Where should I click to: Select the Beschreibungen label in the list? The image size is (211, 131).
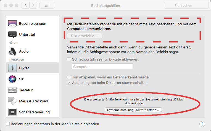pos(33,24)
